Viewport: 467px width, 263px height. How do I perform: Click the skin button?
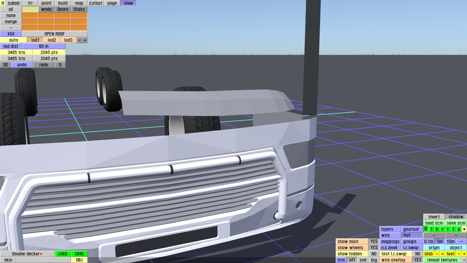(8, 260)
